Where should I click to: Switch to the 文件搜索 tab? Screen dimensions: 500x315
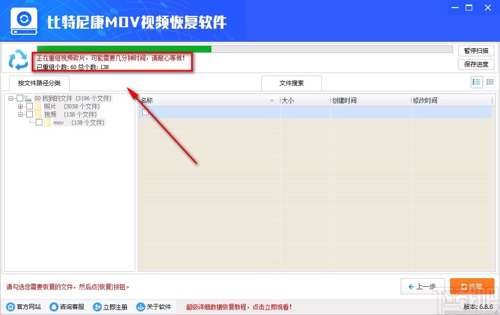click(291, 83)
